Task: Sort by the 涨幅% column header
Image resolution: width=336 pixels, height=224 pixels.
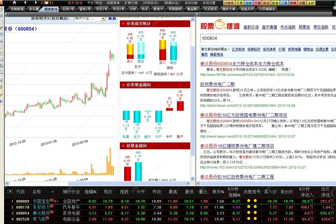Action: click(90, 192)
